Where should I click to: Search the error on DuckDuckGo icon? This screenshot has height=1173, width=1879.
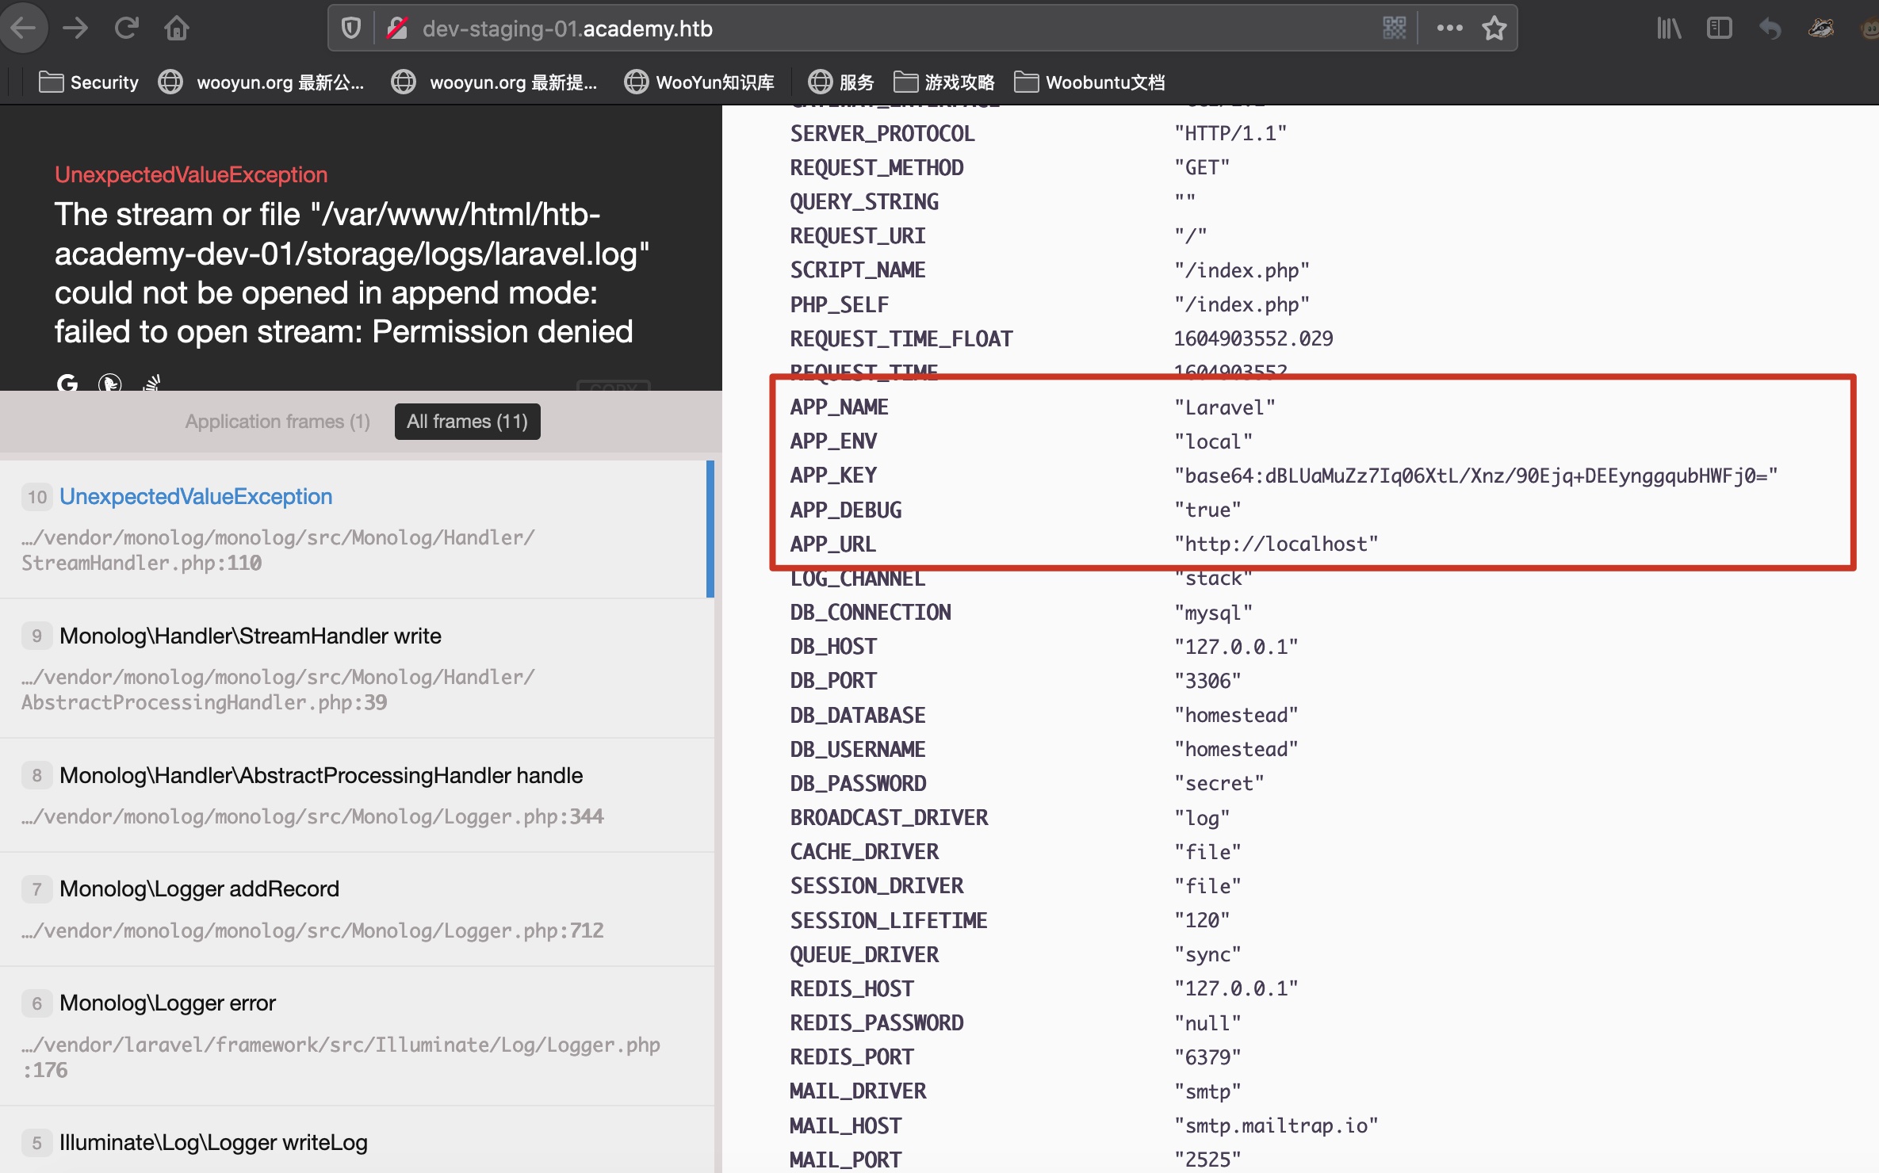point(109,384)
